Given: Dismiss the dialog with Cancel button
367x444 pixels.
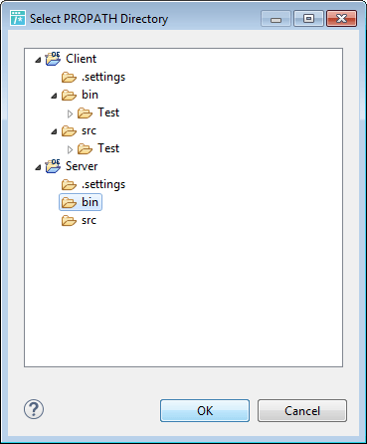Looking at the screenshot, I should 302,410.
